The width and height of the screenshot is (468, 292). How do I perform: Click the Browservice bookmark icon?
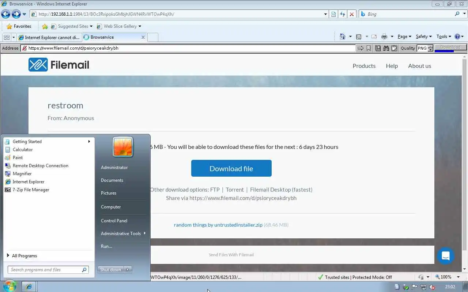[x=369, y=48]
